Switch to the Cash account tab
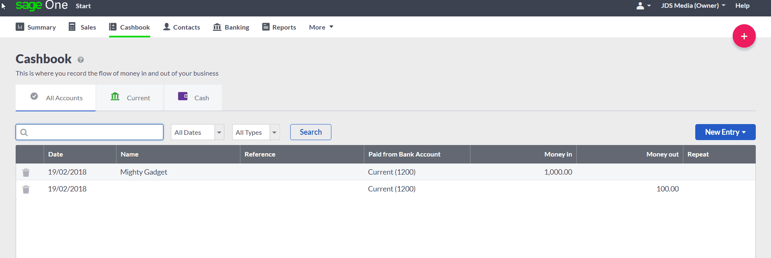The width and height of the screenshot is (771, 258). coord(193,98)
